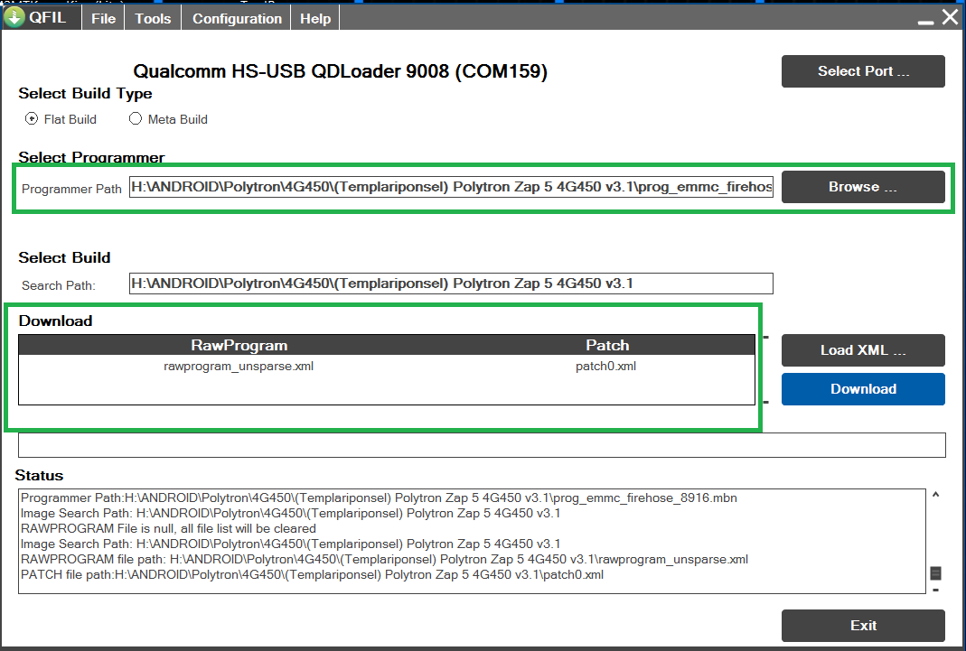Image resolution: width=966 pixels, height=651 pixels.
Task: Click the 'Programmer Path:' first status line
Action: point(379,498)
